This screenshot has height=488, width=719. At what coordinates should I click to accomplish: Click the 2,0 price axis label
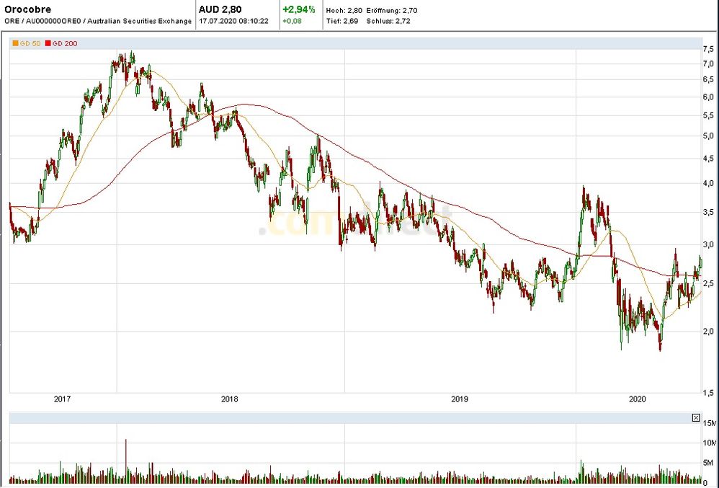point(708,332)
